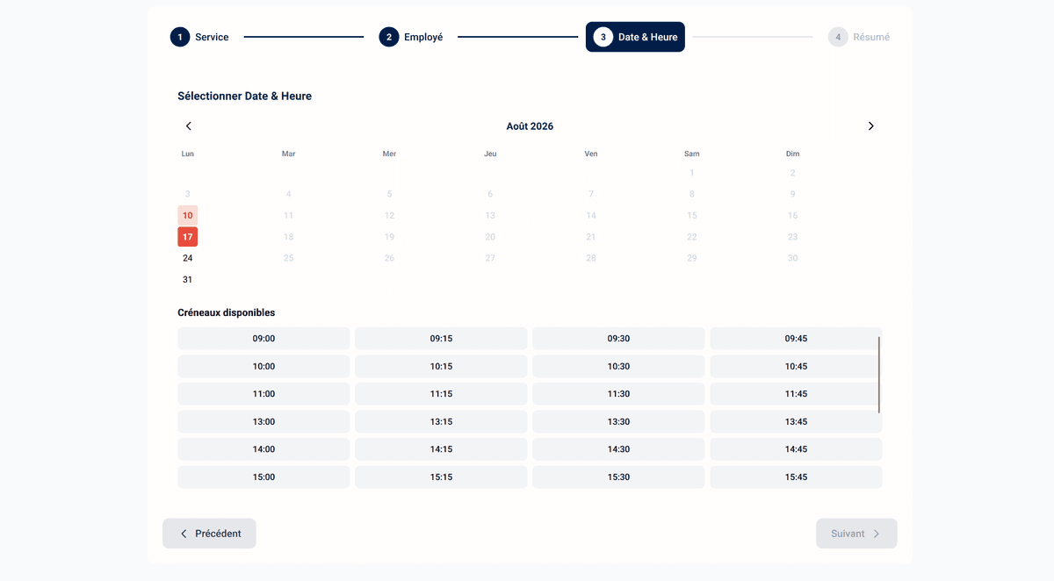1054x581 pixels.
Task: Click the Suivant button
Action: tap(856, 534)
